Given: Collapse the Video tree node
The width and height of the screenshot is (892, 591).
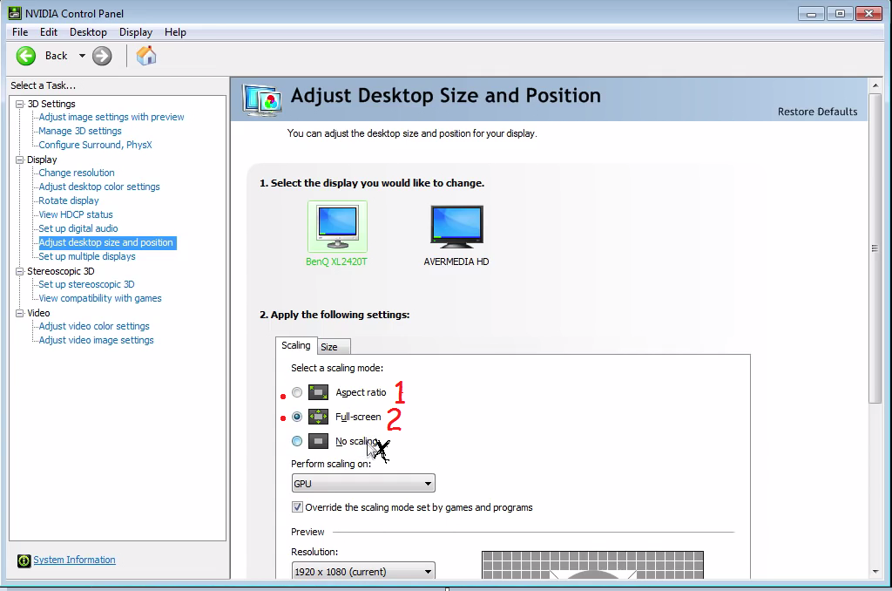Looking at the screenshot, I should pyautogui.click(x=20, y=313).
